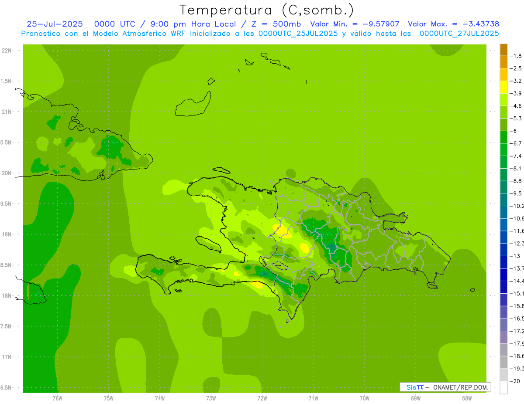
Task: Pick the yellow swatch between -3.2 and -3.9
Action: pyautogui.click(x=503, y=87)
